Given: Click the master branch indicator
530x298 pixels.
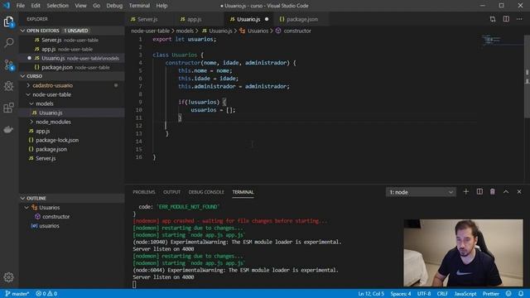Looking at the screenshot, I should click(17, 294).
